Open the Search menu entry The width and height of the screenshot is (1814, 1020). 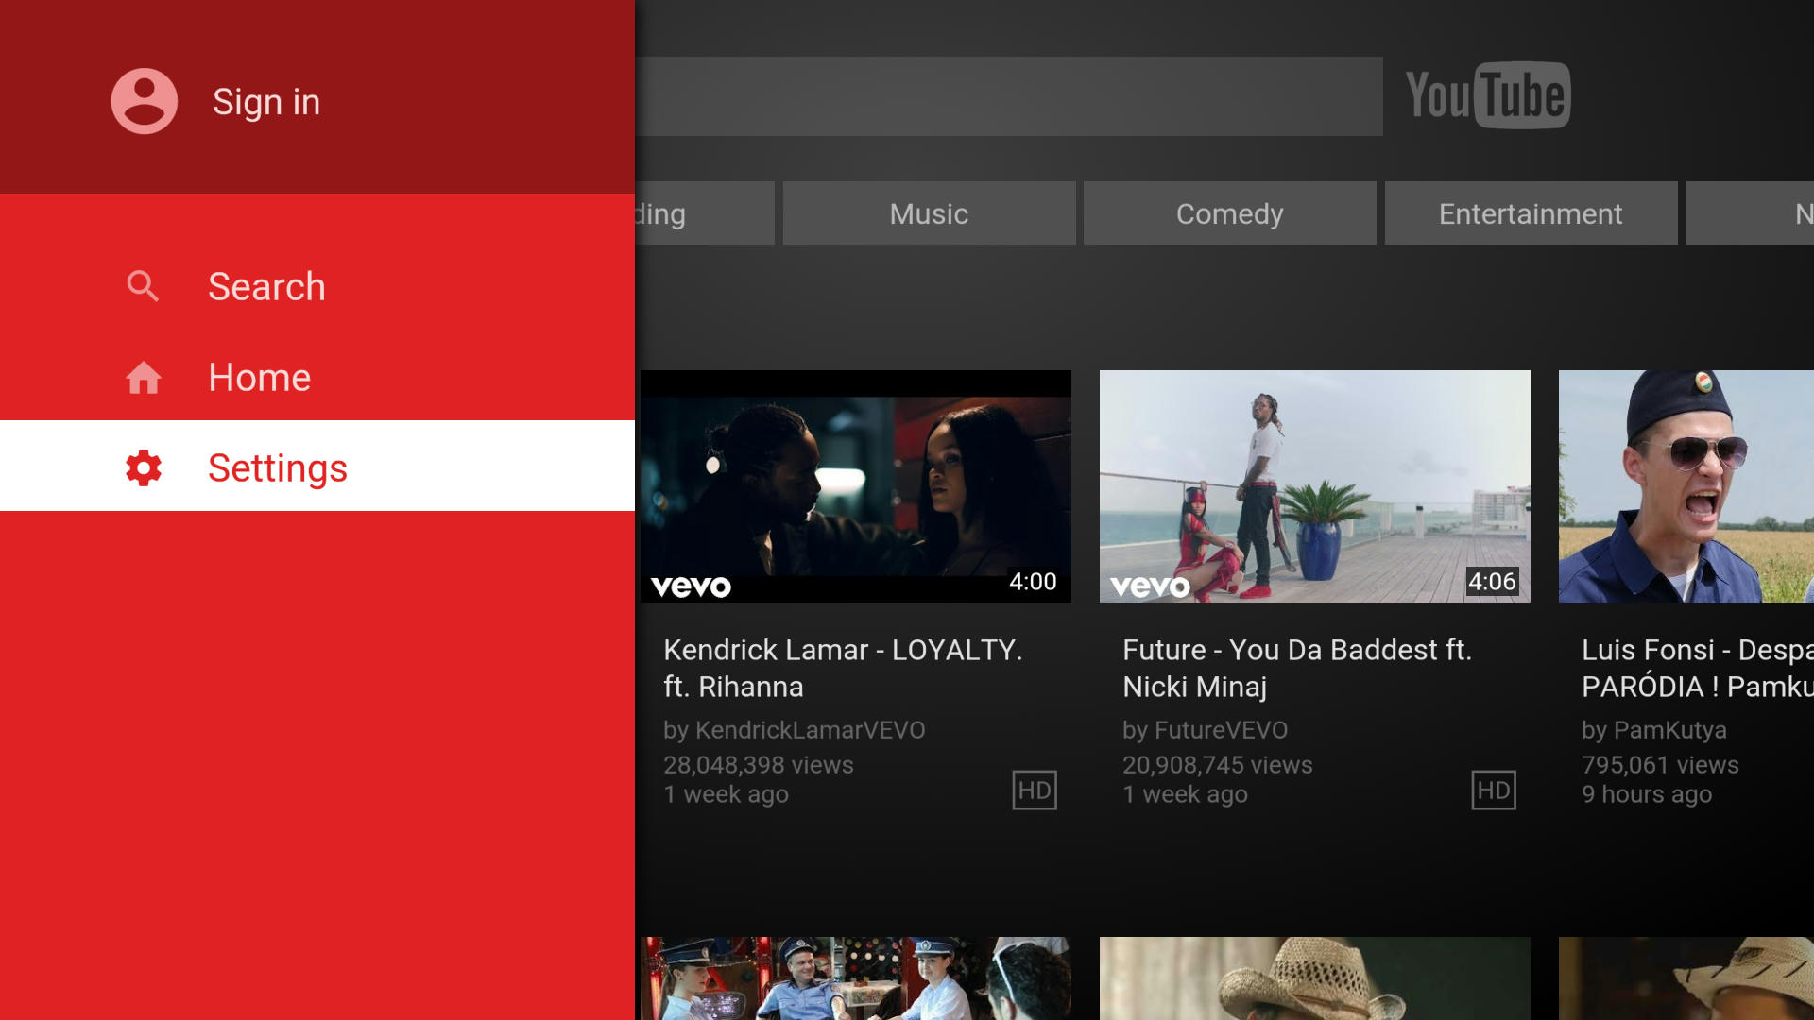pos(317,286)
